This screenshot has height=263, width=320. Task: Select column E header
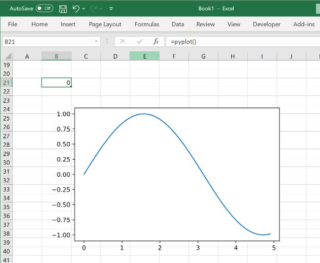144,56
